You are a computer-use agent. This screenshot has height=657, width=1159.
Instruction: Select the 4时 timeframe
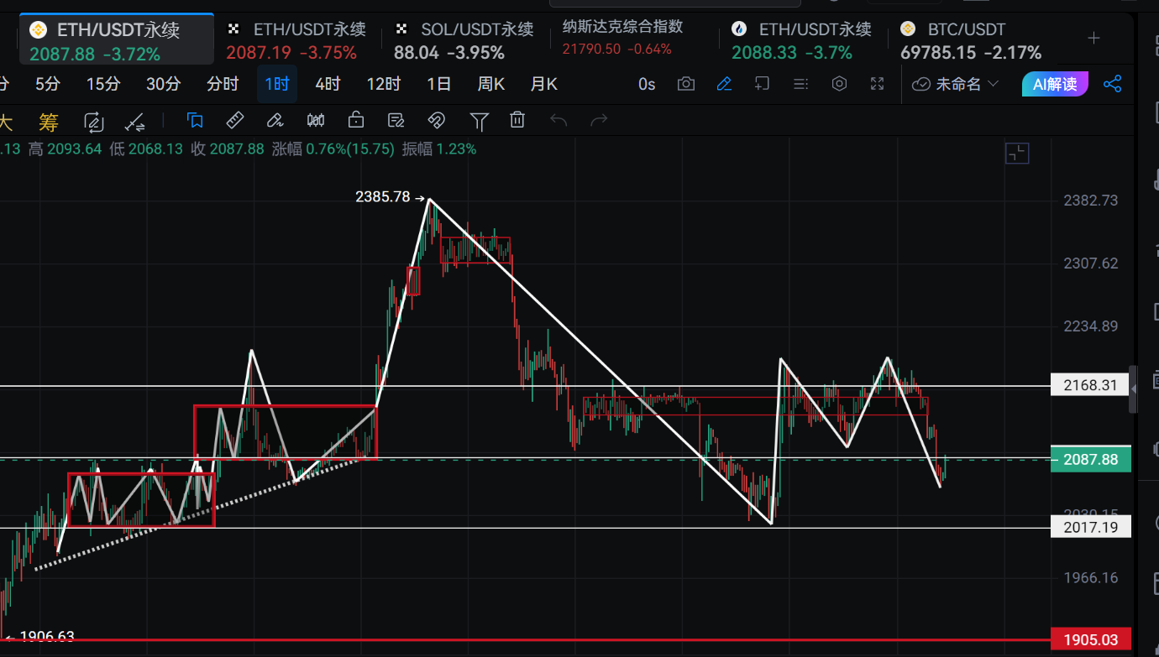click(328, 84)
